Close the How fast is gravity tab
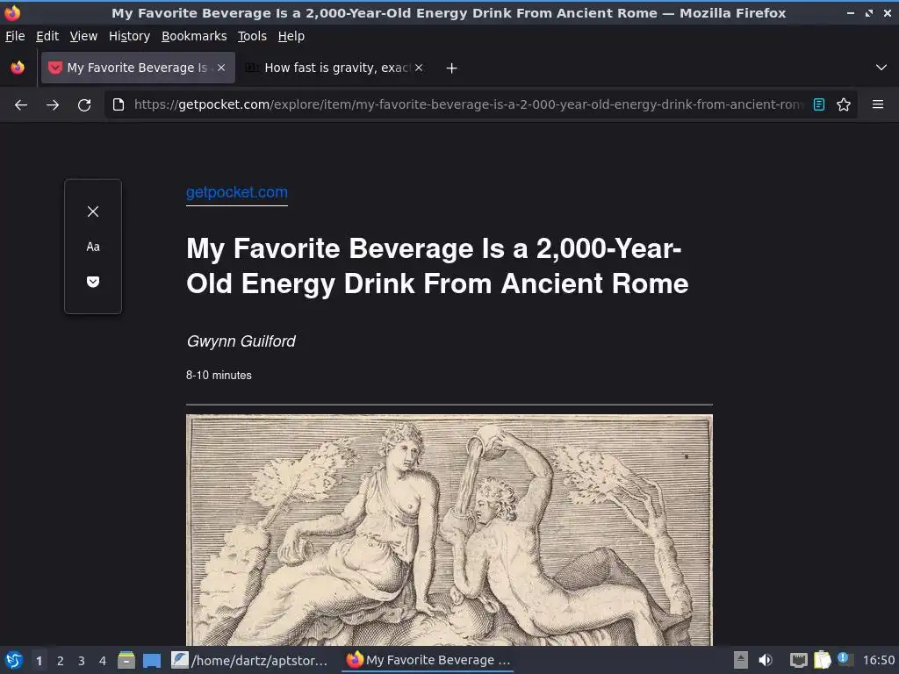 pyautogui.click(x=419, y=68)
